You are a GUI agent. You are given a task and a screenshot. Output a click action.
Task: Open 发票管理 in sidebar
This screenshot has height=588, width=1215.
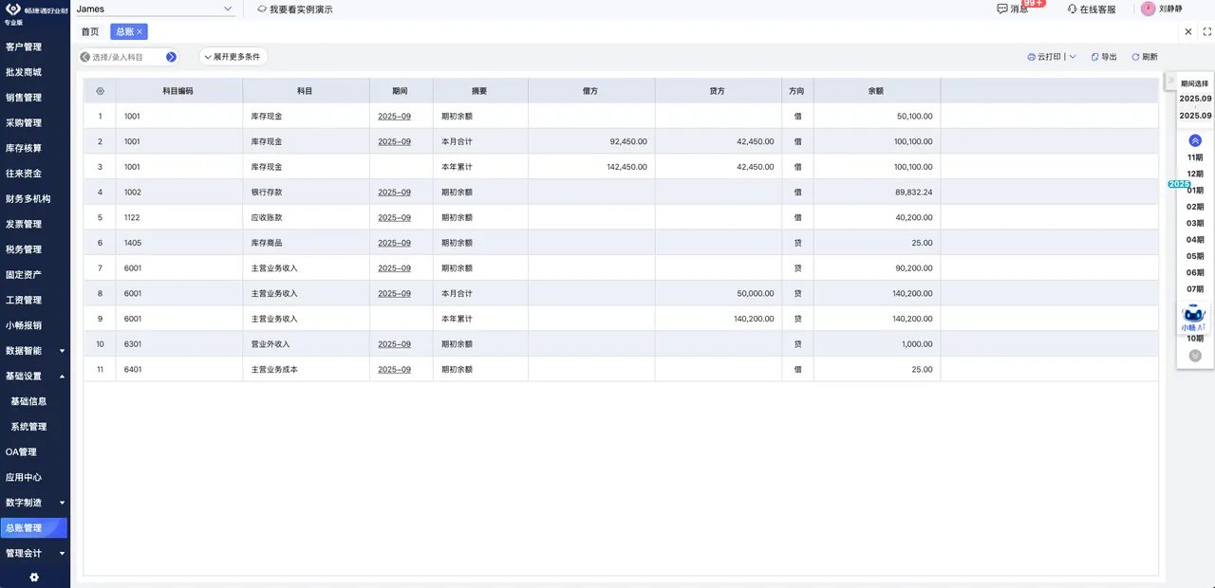pos(24,224)
